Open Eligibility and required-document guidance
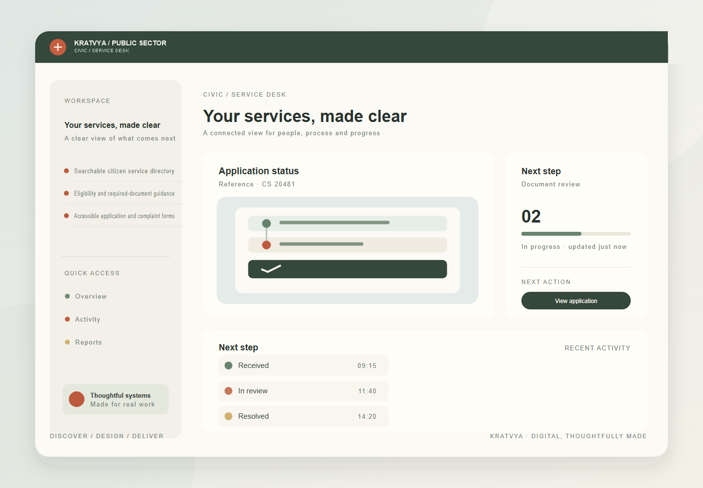 [x=124, y=194]
